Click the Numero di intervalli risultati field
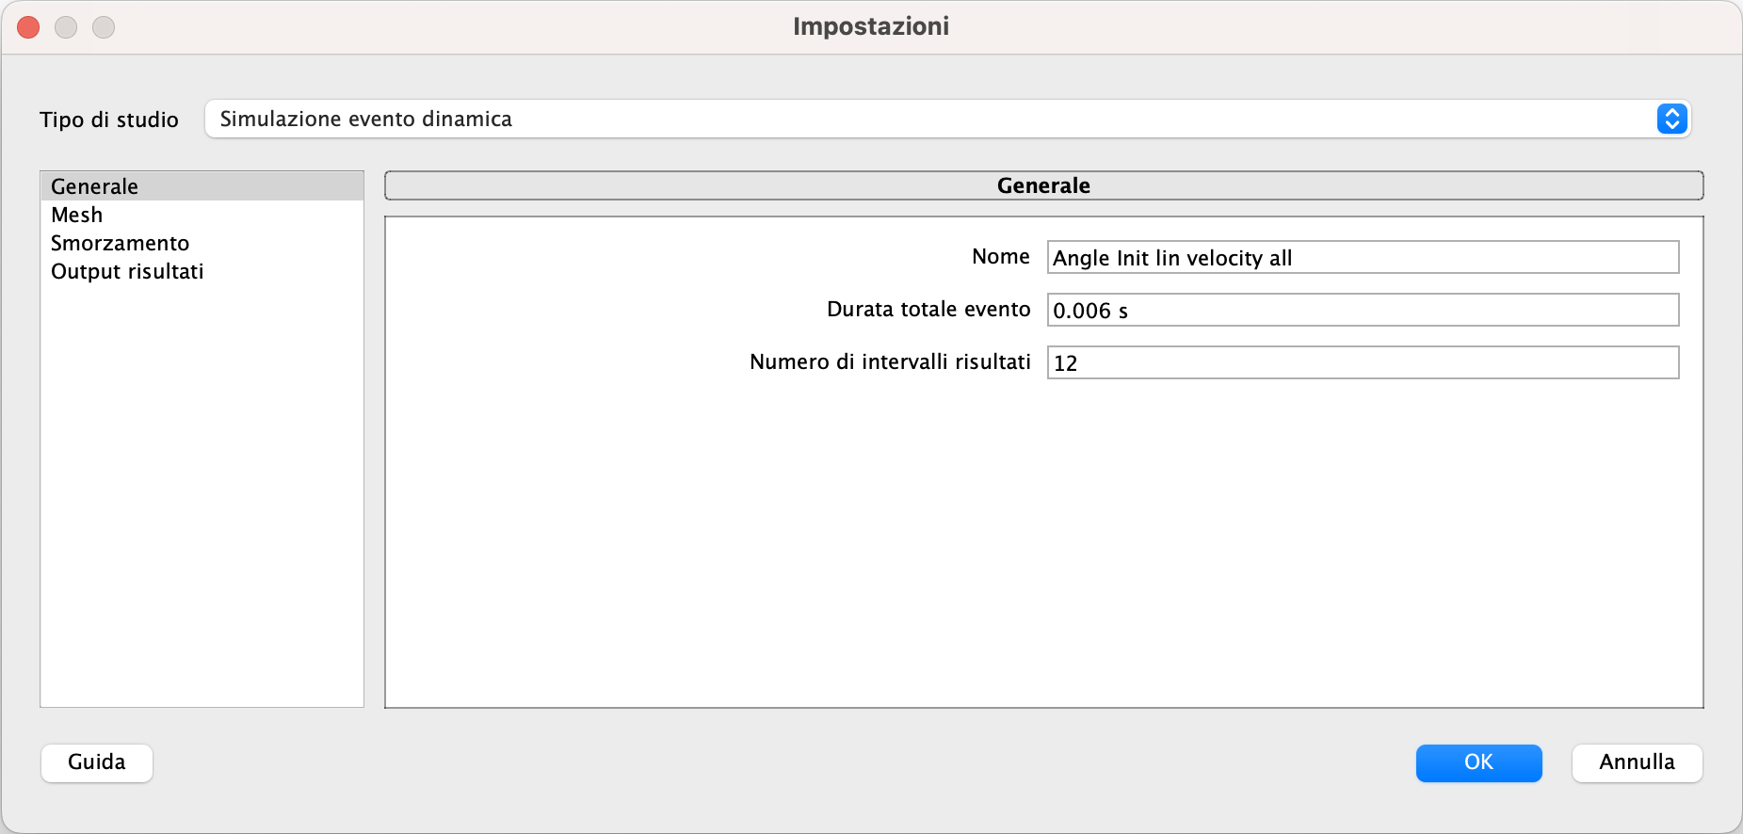The image size is (1743, 834). (x=1363, y=362)
